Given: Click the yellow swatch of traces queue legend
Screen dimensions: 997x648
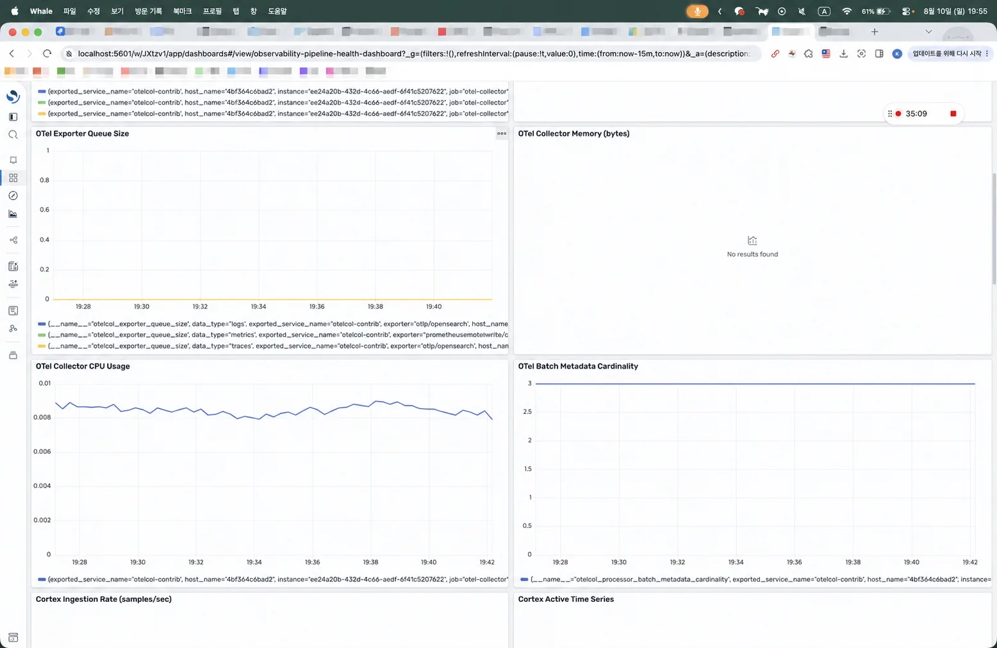Looking at the screenshot, I should coord(42,346).
